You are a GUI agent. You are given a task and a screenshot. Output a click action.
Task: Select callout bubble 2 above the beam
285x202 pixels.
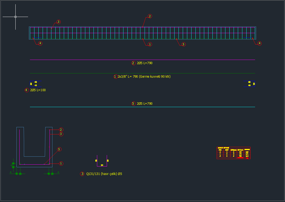tap(150, 16)
